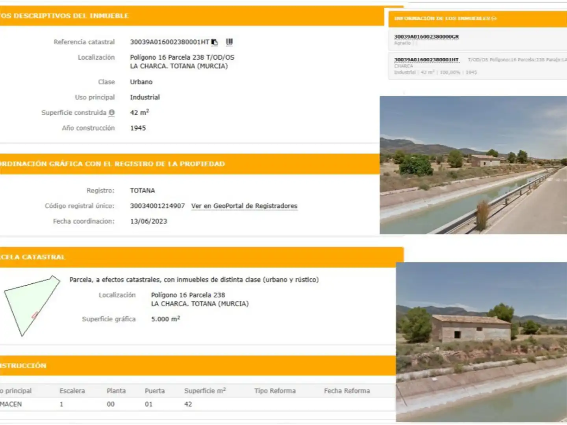567x425 pixels.
Task: Open the barcode icon beside the referencia catastral
Action: tap(229, 42)
